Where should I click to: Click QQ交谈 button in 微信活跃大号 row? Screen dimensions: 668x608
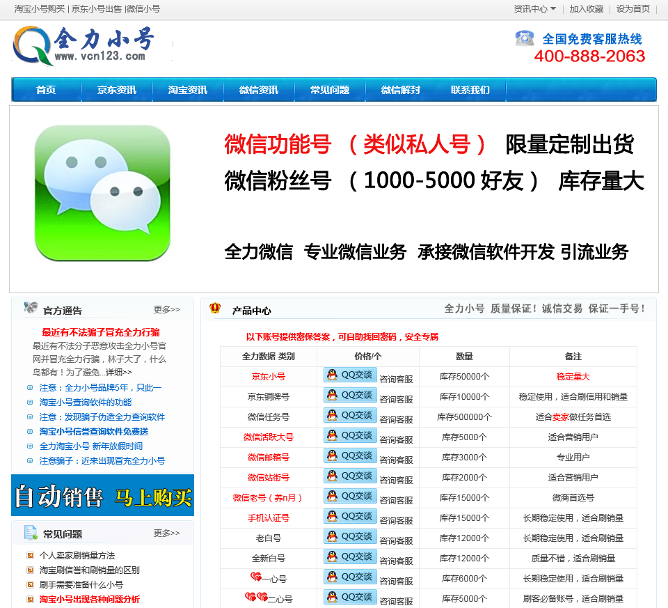click(x=350, y=436)
